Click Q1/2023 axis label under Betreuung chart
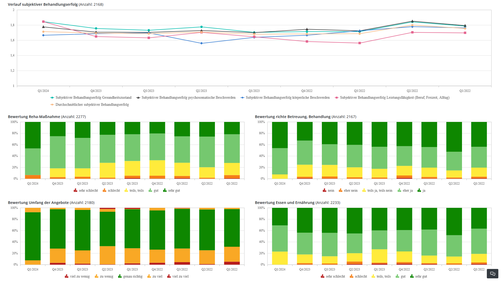 379,184
